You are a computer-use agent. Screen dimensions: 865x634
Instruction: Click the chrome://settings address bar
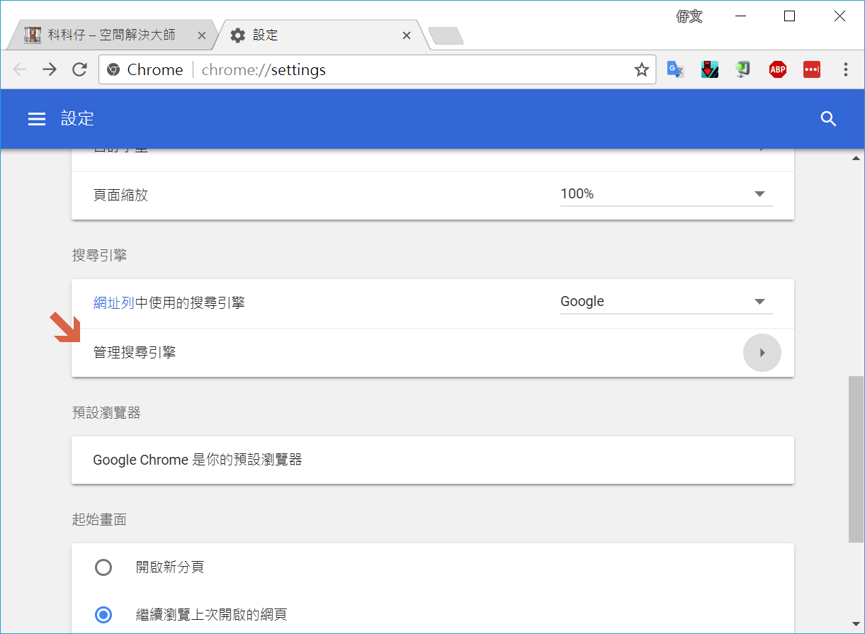coord(411,69)
